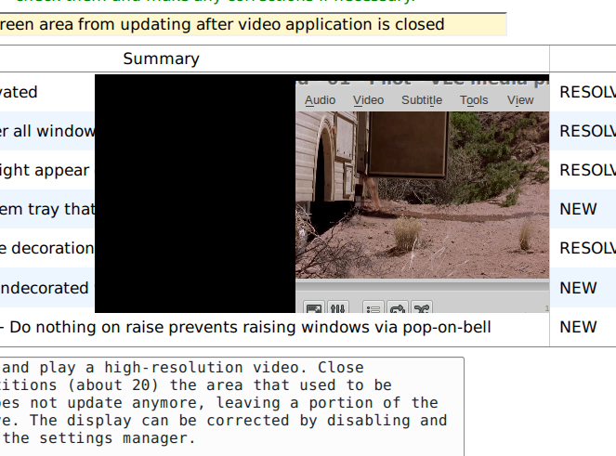Show the VLC playlist icon

373,307
